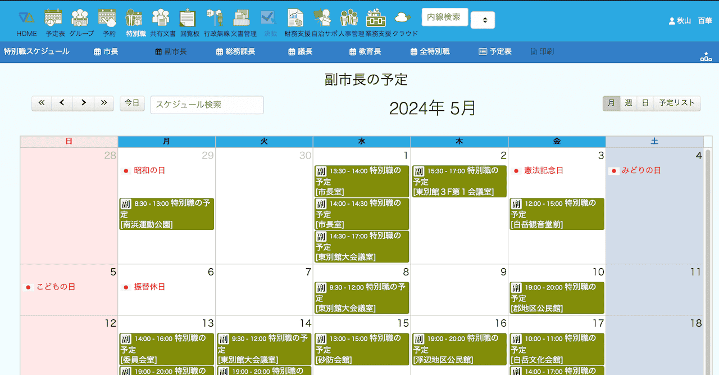719x375 pixels.
Task: Click the スケジュール検索 search field
Action: click(207, 105)
